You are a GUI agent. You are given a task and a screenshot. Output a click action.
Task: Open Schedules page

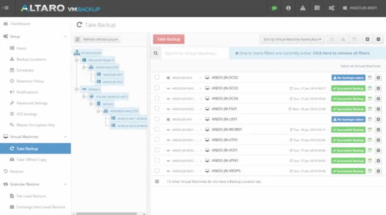[25, 70]
